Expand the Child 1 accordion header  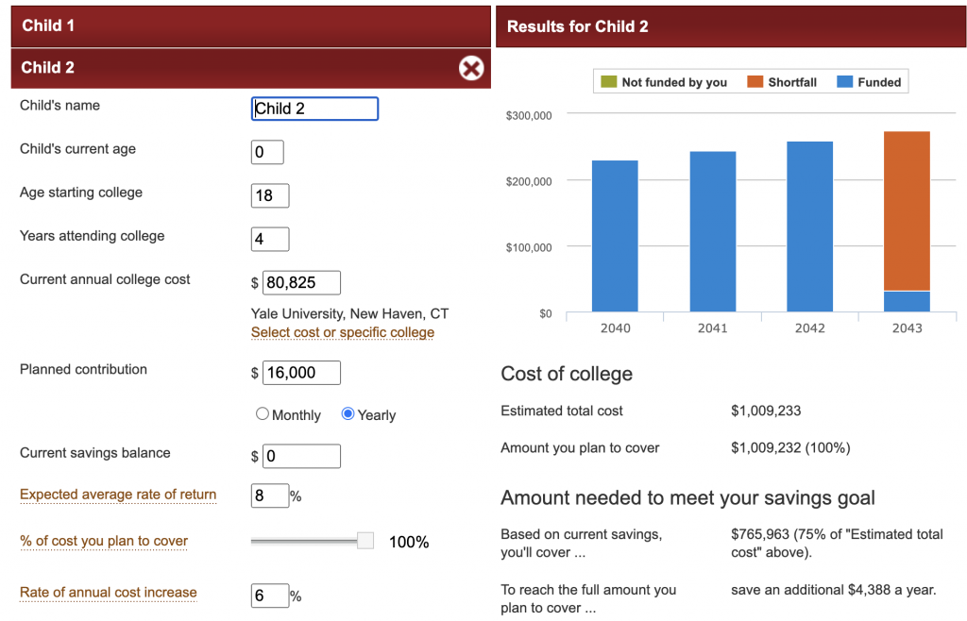pos(250,25)
